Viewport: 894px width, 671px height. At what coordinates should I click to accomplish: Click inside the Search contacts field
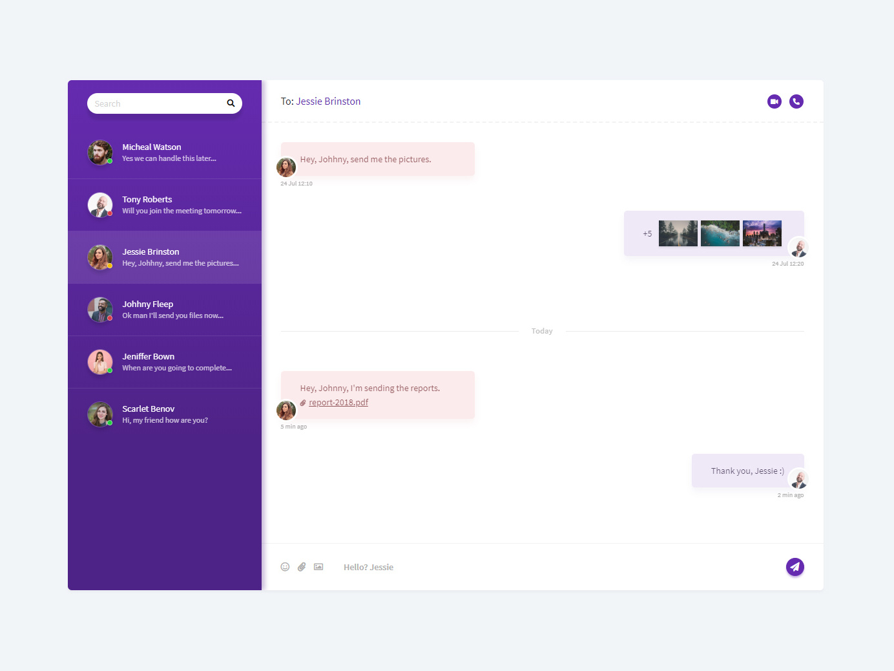(x=155, y=103)
